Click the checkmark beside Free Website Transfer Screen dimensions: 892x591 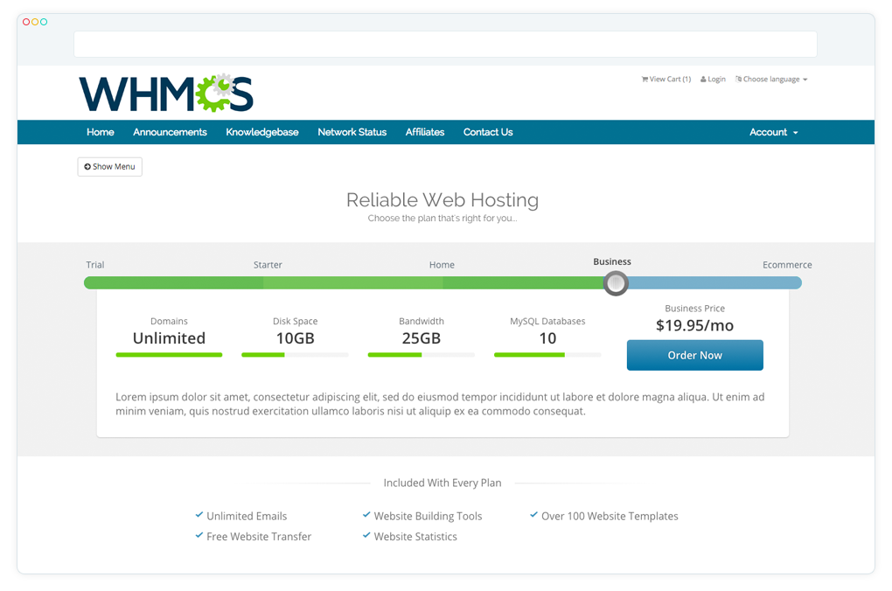click(x=199, y=535)
